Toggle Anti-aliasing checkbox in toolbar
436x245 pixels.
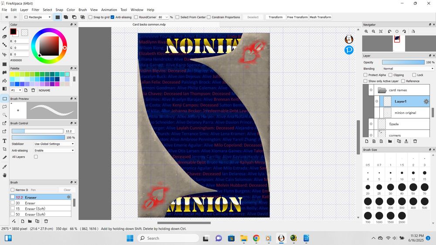(112, 17)
